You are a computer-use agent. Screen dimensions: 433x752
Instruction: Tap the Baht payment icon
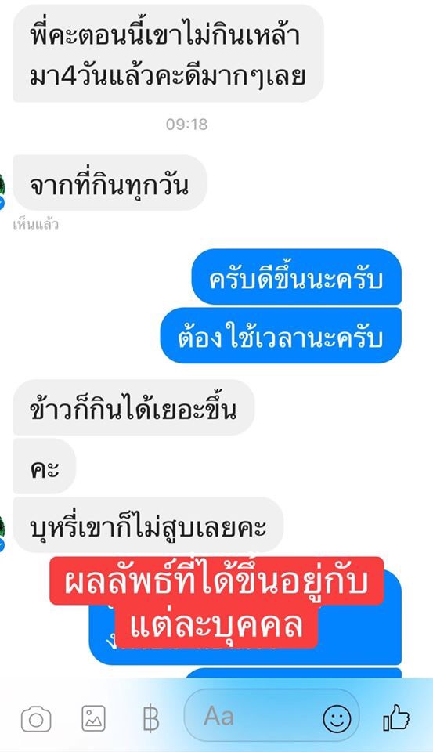pyautogui.click(x=150, y=719)
